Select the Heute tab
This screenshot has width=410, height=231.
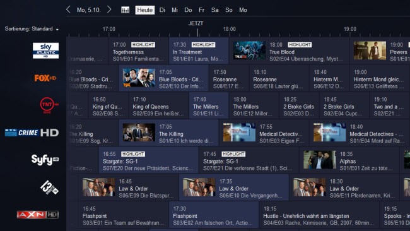(145, 10)
